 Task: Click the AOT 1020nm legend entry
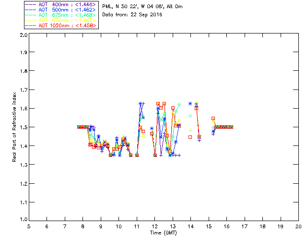coord(60,25)
